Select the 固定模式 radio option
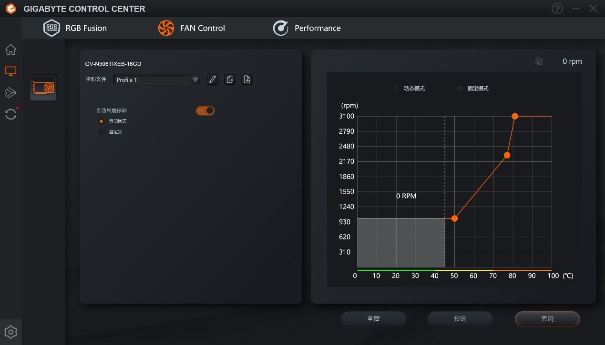 click(x=460, y=88)
